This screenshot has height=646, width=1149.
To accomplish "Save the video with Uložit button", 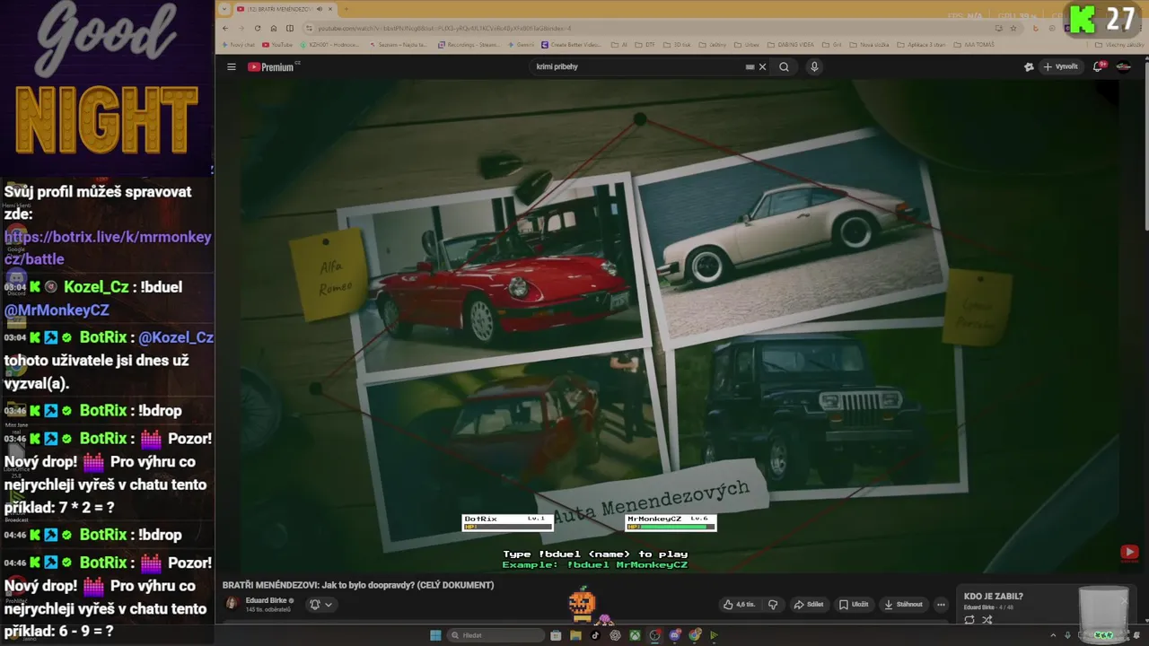I will point(854,605).
